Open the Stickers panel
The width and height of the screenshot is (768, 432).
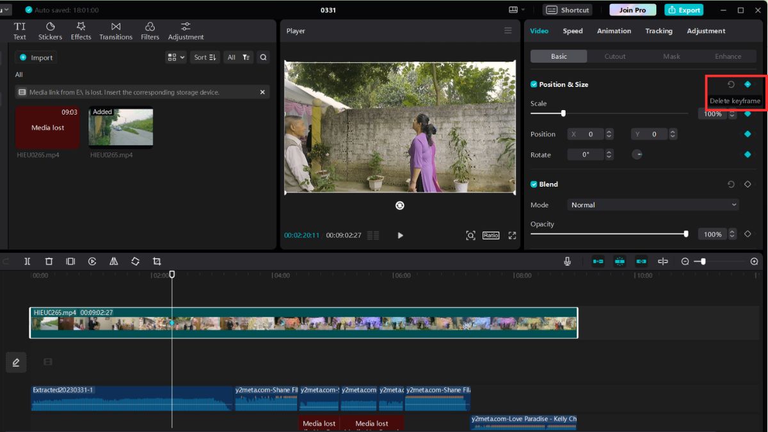click(50, 29)
